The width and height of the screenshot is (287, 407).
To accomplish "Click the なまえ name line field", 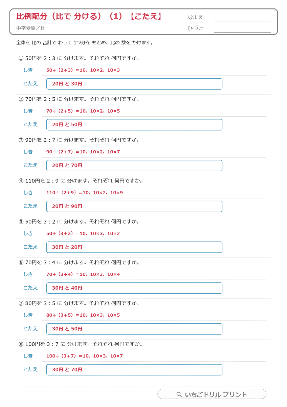I will (x=242, y=18).
